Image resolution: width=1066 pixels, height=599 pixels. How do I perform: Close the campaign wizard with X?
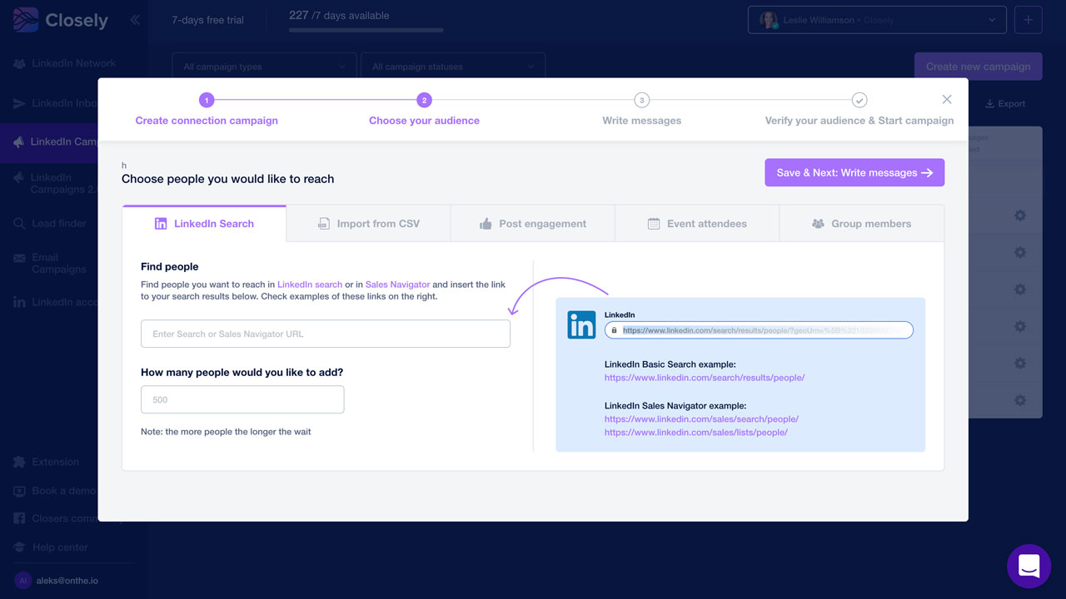coord(947,99)
